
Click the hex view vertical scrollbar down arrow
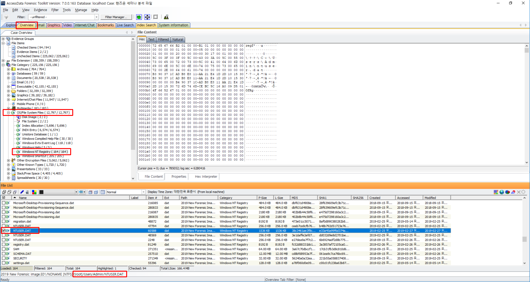pos(527,162)
